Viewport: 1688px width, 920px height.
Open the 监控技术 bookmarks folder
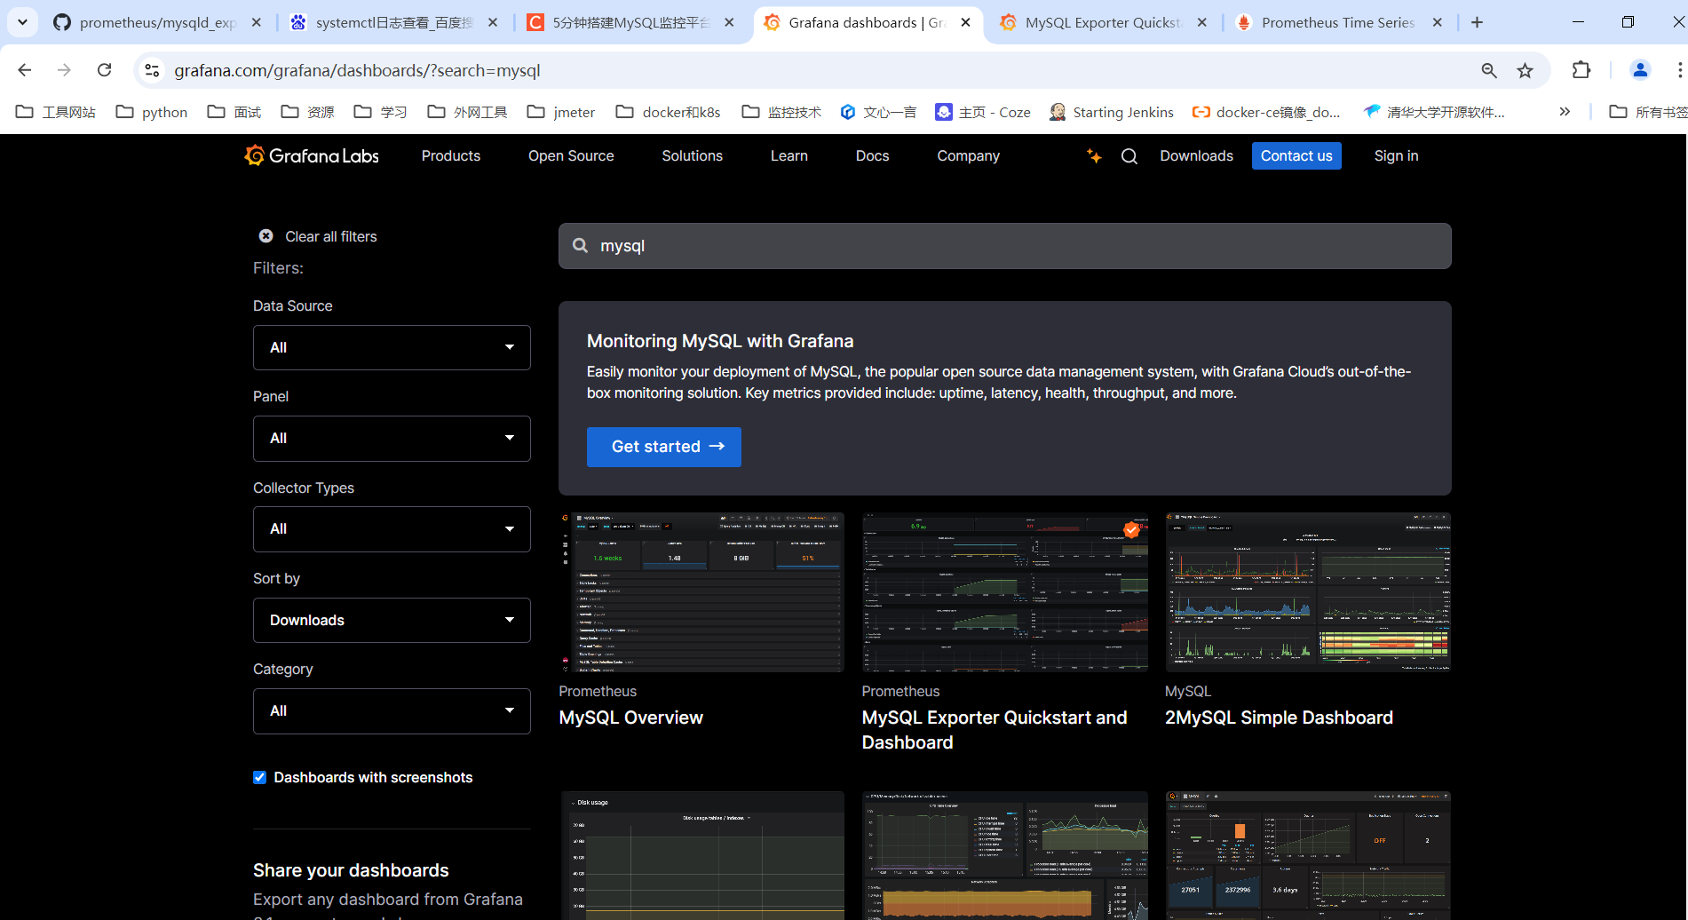(x=782, y=112)
